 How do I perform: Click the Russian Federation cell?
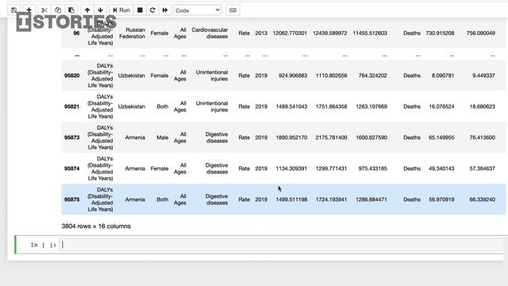coord(133,33)
